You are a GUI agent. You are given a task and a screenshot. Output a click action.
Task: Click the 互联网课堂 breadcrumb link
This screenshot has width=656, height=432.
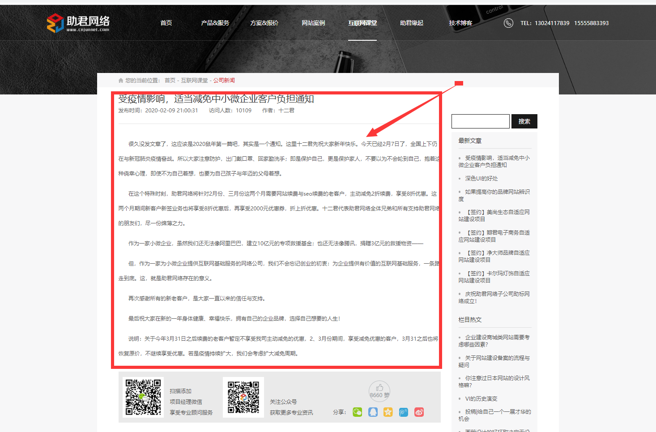194,81
